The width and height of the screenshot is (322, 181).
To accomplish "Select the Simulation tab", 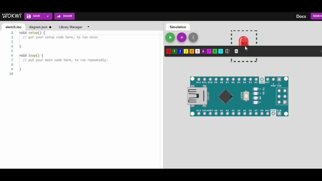I will click(x=178, y=27).
